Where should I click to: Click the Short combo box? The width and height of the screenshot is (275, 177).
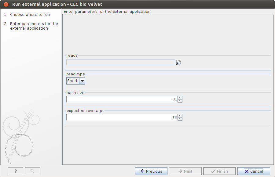pyautogui.click(x=73, y=81)
